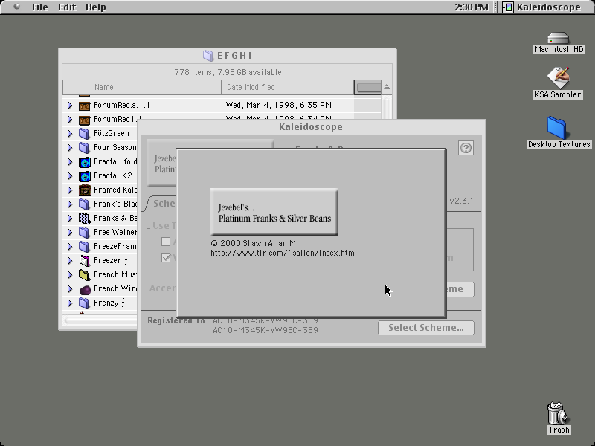Select the Scheme tab in Kaleidoscope

pyautogui.click(x=161, y=204)
